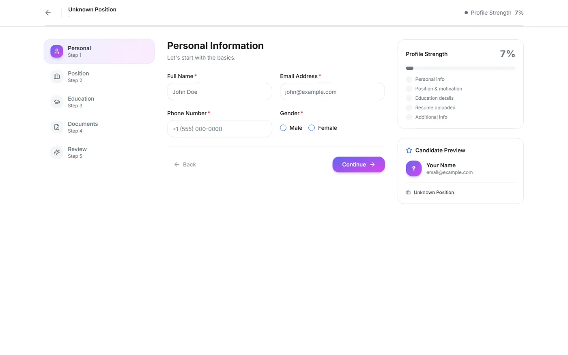Click 'email@example.com' in Candidate Preview
This screenshot has height=355, width=568.
(450, 172)
